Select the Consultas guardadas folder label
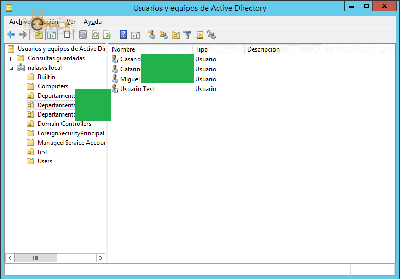 [x=56, y=58]
